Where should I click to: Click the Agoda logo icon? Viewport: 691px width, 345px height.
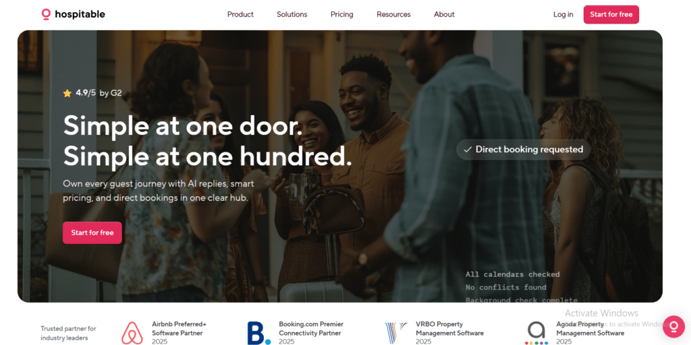[x=536, y=333]
